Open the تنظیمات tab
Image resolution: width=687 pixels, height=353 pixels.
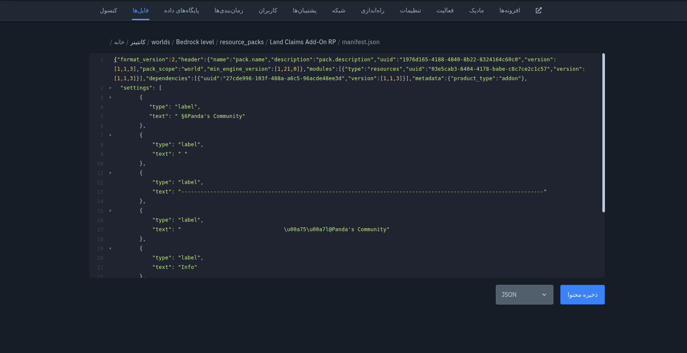(x=410, y=10)
